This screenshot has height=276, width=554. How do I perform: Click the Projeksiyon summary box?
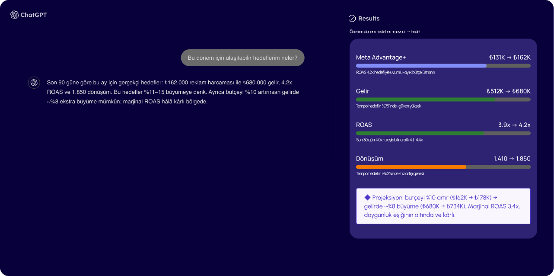pos(443,206)
